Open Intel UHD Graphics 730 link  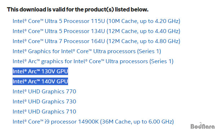pyautogui.click(x=44, y=102)
